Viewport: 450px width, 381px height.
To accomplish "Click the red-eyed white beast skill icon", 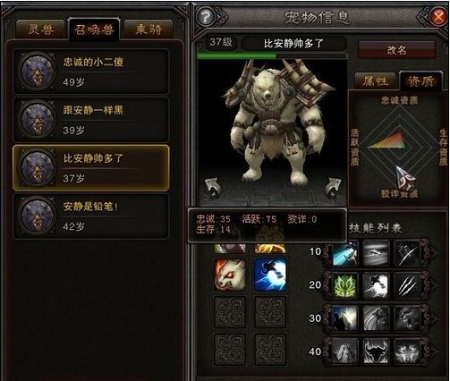I will (x=230, y=275).
